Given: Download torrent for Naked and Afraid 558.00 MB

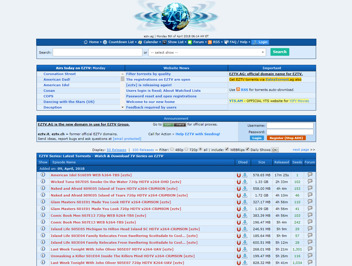Looking at the screenshot, I should pyautogui.click(x=245, y=189).
